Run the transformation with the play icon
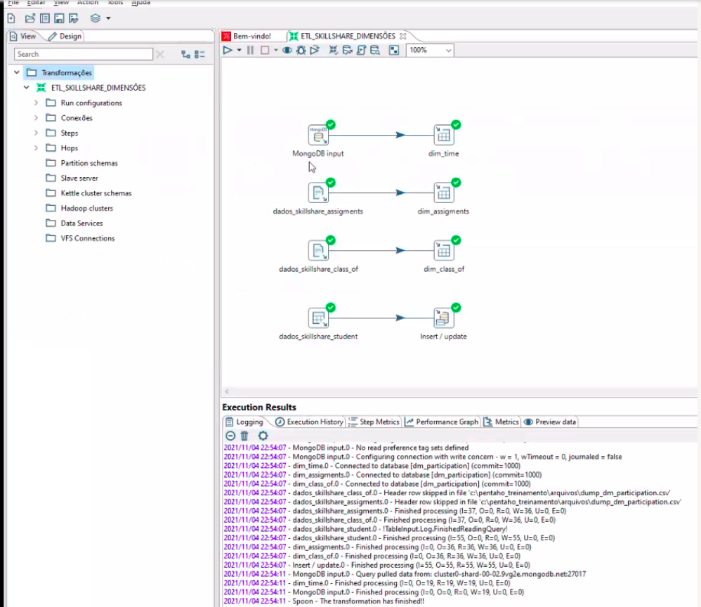 coord(228,50)
